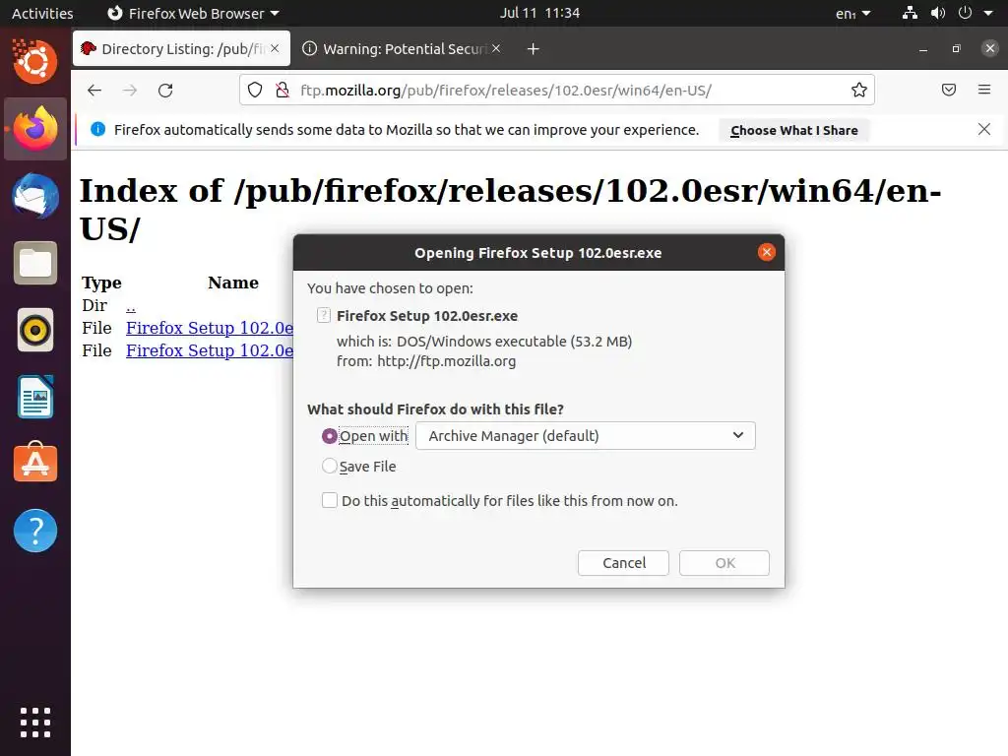Screen dimensions: 1008x756
Task: Click the forward navigation arrow
Action: (130, 90)
